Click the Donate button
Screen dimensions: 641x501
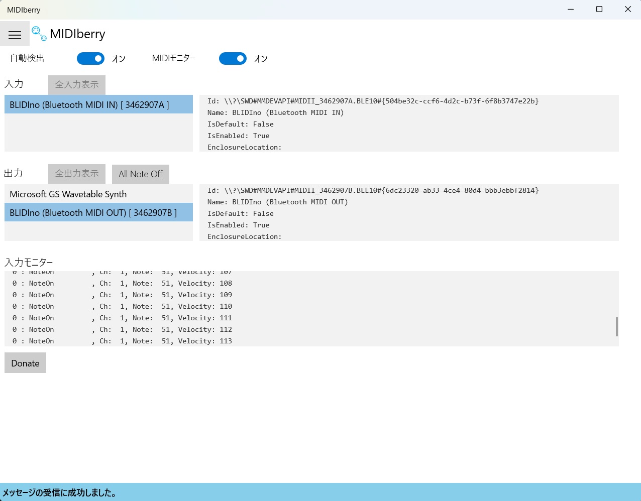25,363
